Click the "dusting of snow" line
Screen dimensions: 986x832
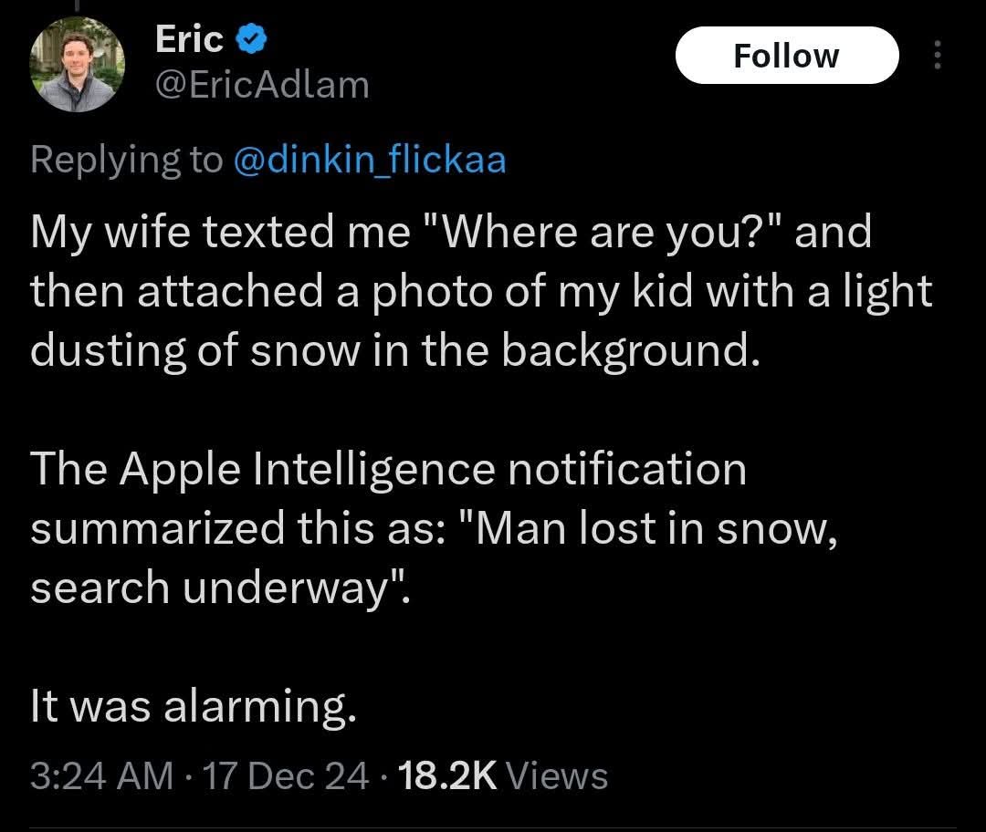coord(395,350)
